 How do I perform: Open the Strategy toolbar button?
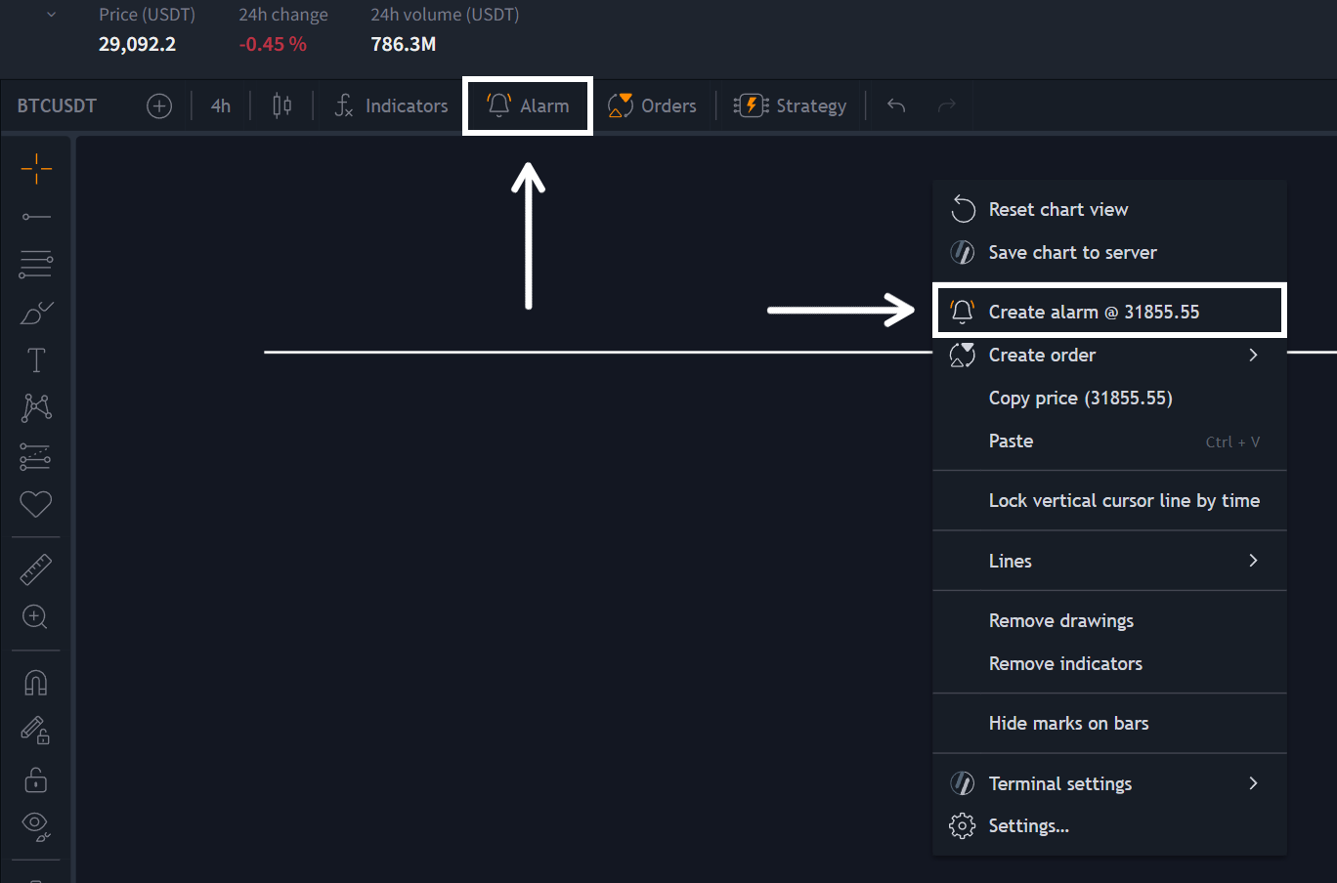click(790, 105)
